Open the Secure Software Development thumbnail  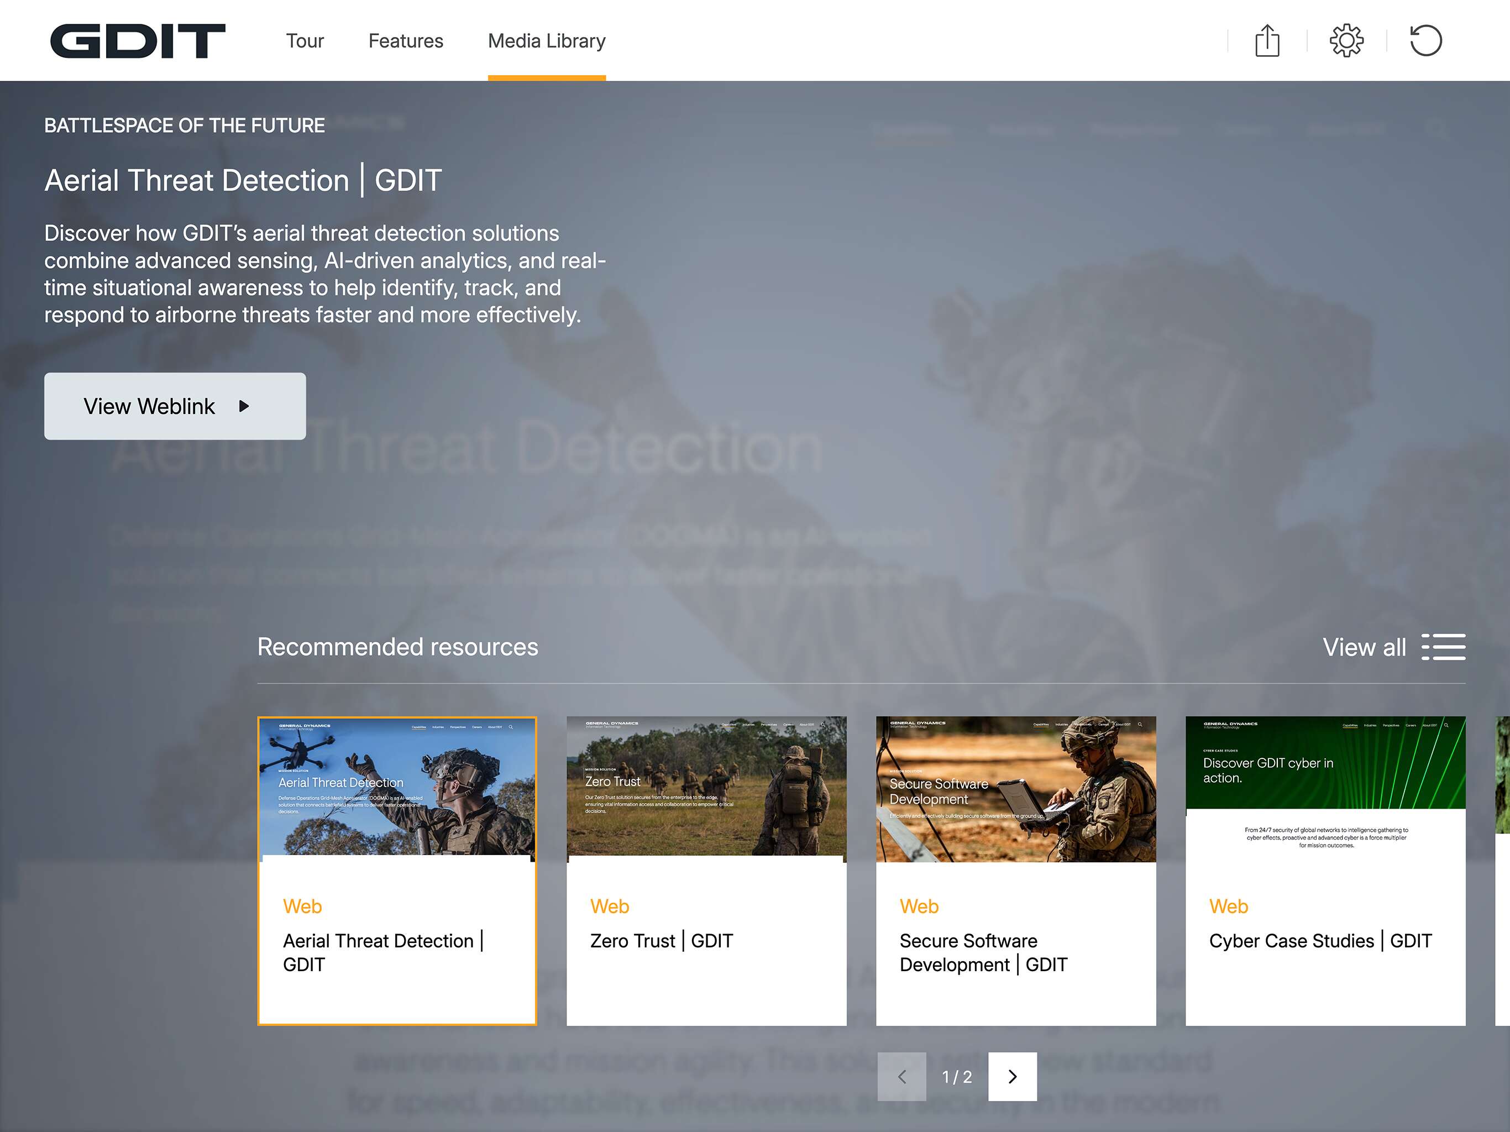click(1016, 789)
